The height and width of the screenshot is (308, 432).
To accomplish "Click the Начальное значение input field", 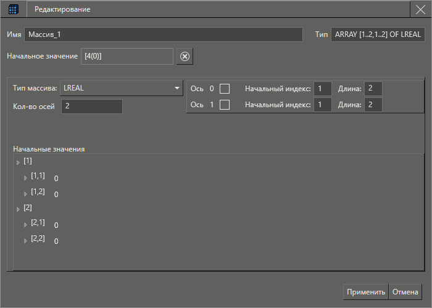I will pos(127,57).
